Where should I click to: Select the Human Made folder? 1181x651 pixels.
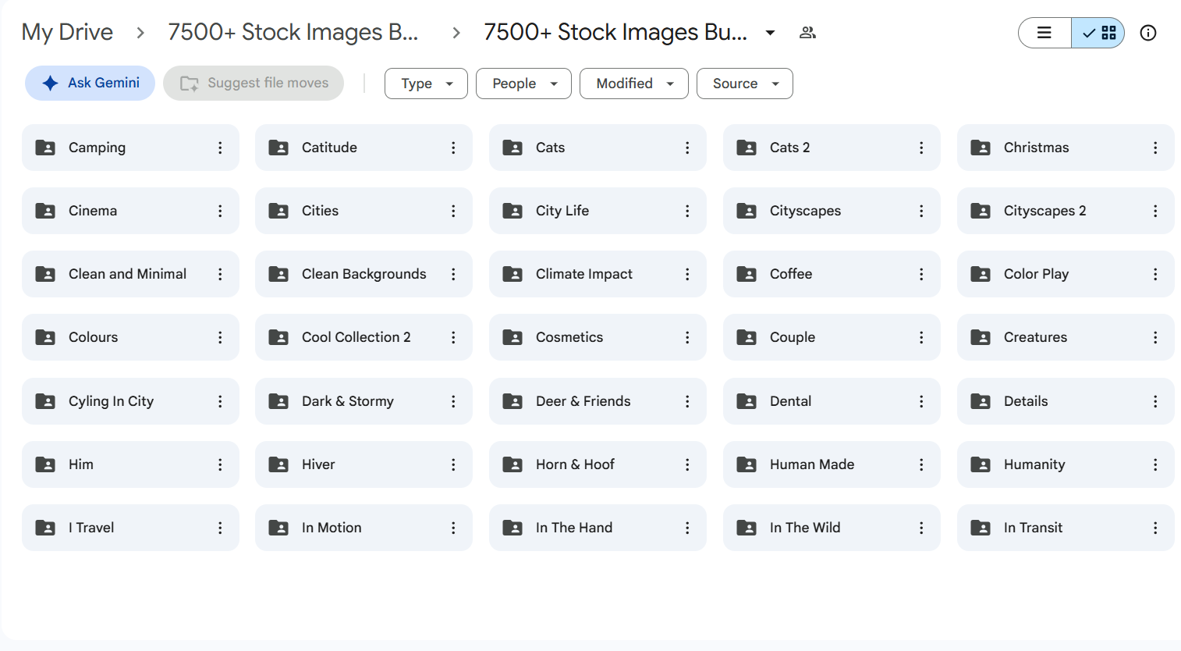click(832, 464)
